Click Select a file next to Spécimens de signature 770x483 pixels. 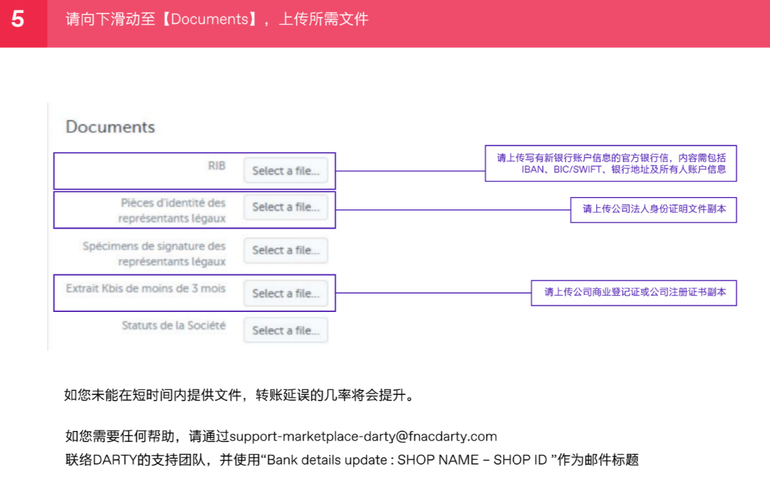pyautogui.click(x=285, y=250)
